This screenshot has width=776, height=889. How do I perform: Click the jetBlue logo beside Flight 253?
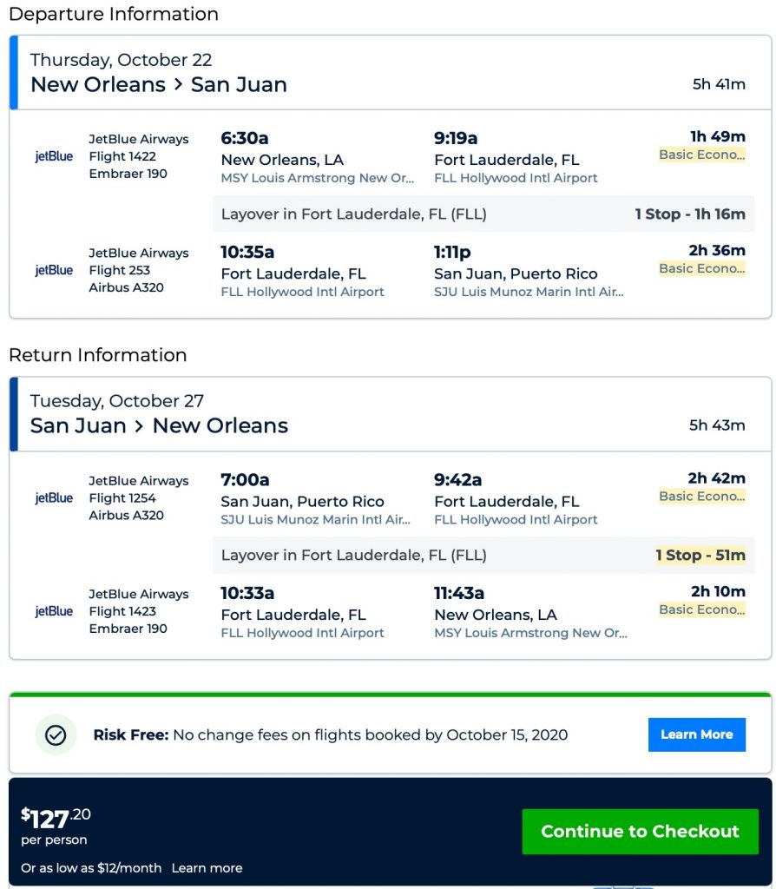(54, 270)
